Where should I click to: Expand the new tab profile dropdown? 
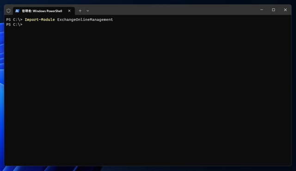pos(87,11)
